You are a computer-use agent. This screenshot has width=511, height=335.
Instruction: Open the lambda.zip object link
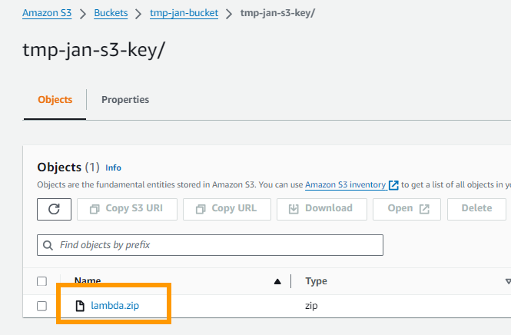coord(114,306)
